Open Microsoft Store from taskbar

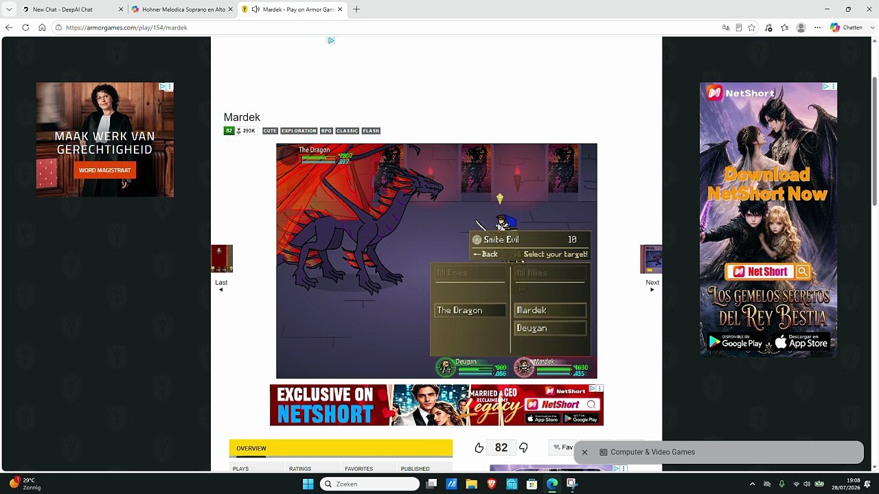(532, 484)
